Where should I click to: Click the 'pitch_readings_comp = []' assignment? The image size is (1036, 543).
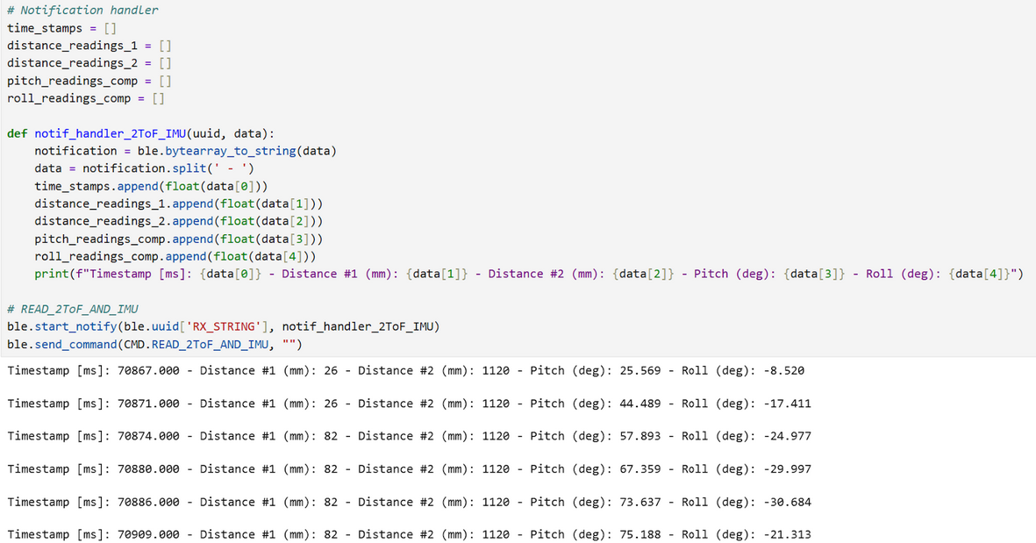tap(89, 81)
